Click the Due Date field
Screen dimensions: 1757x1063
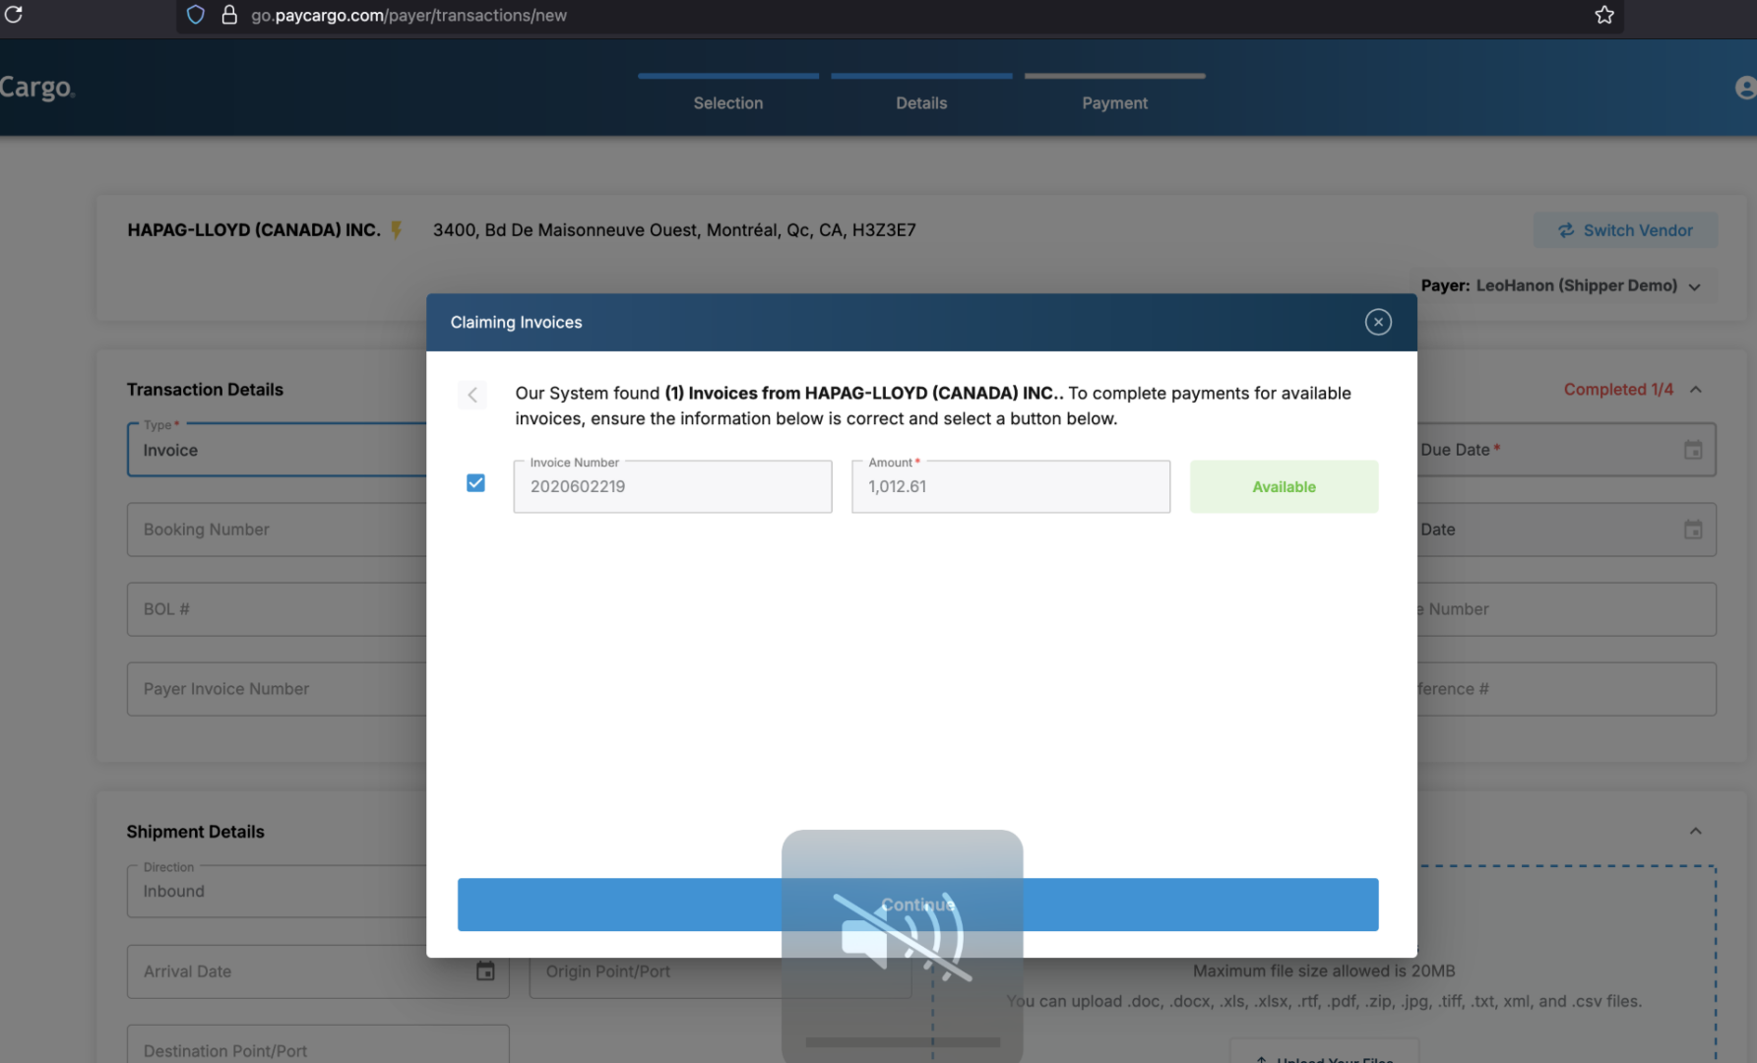click(1567, 450)
